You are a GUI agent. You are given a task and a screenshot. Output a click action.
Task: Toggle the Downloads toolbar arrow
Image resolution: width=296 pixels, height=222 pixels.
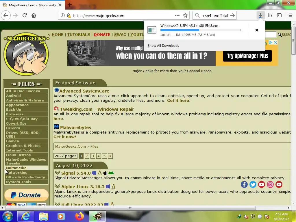click(260, 16)
